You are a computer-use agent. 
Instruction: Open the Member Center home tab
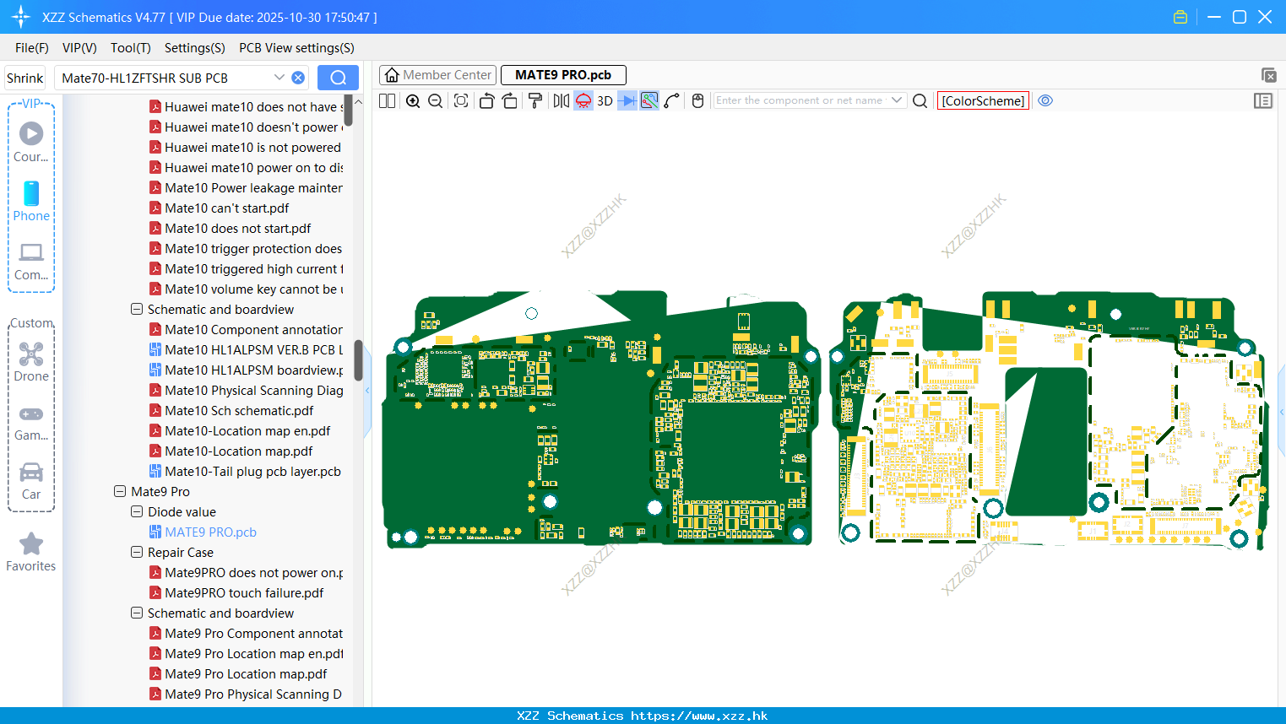(438, 75)
